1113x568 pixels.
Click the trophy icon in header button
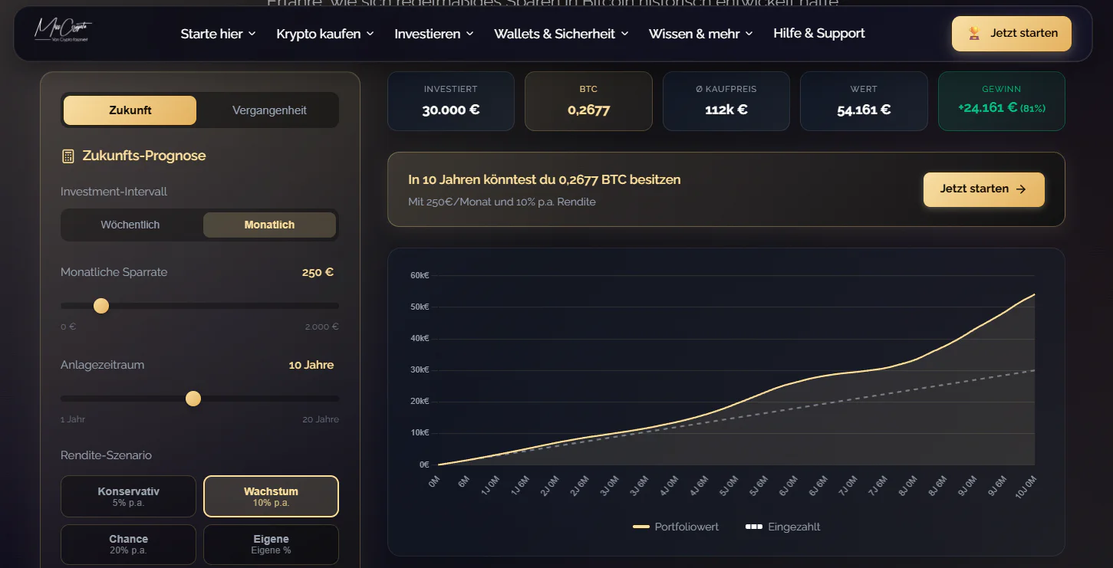point(974,34)
